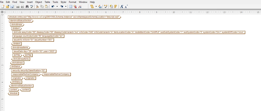Select the dmodule closing tag
This screenshot has height=111, width=261.
click(x=13, y=94)
